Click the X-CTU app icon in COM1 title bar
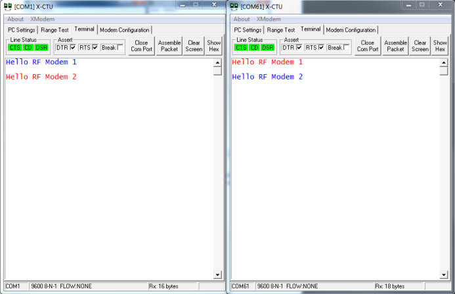The width and height of the screenshot is (455, 294). coord(7,7)
